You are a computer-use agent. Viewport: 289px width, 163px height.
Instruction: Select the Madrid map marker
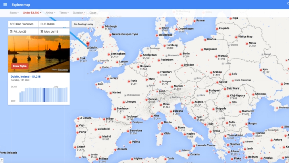click(x=100, y=137)
